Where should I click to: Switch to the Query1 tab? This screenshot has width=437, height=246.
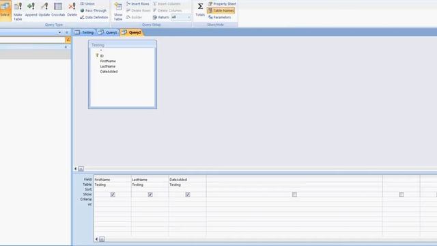(x=108, y=32)
